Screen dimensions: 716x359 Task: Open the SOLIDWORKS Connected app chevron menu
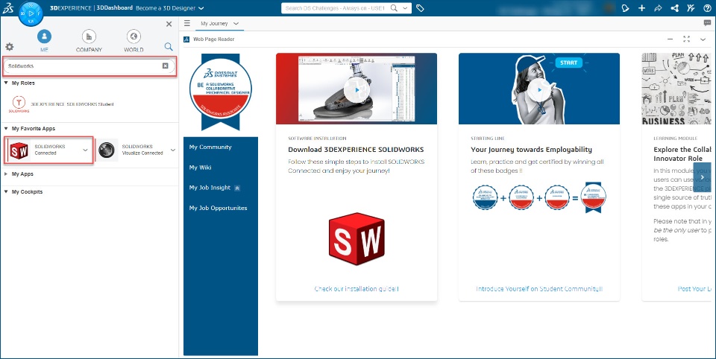coord(85,150)
